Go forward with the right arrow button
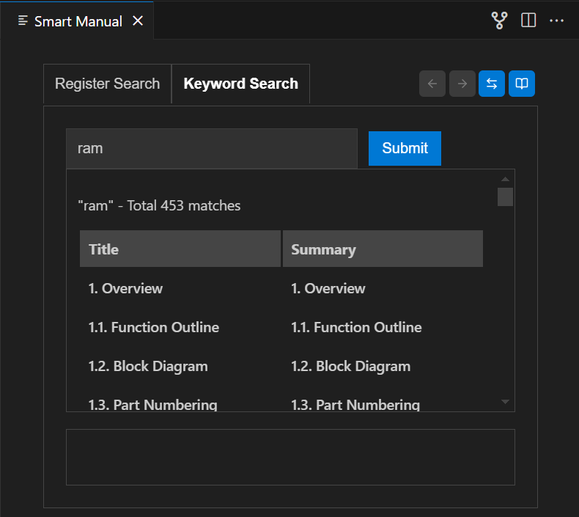Viewport: 579px width, 517px height. click(462, 84)
